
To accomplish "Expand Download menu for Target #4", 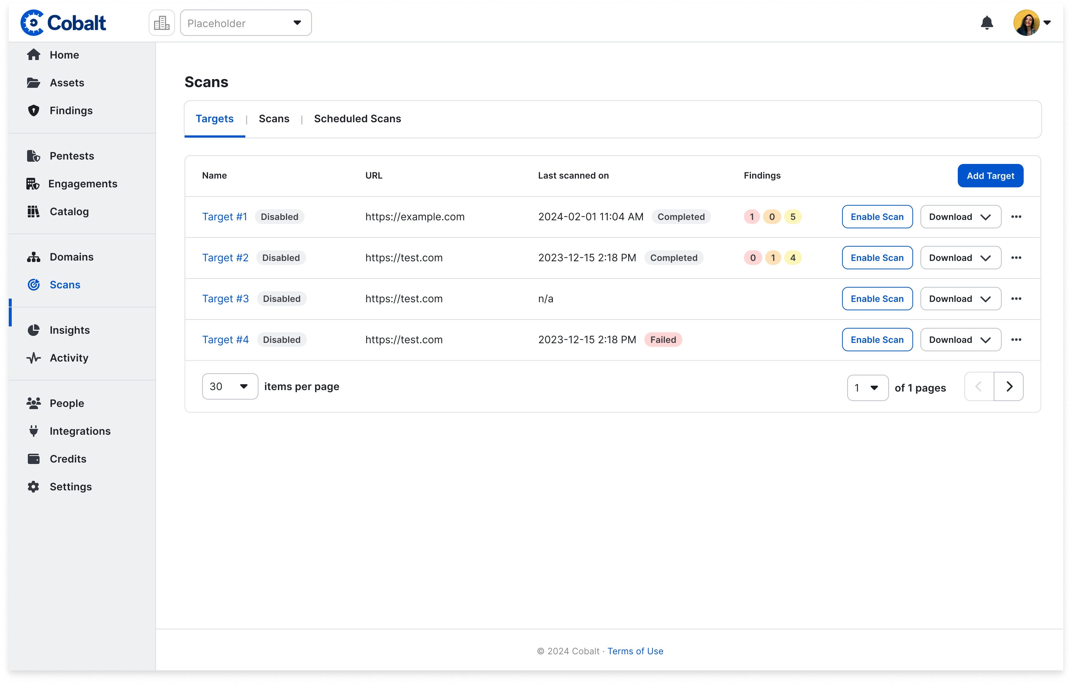I will (961, 339).
